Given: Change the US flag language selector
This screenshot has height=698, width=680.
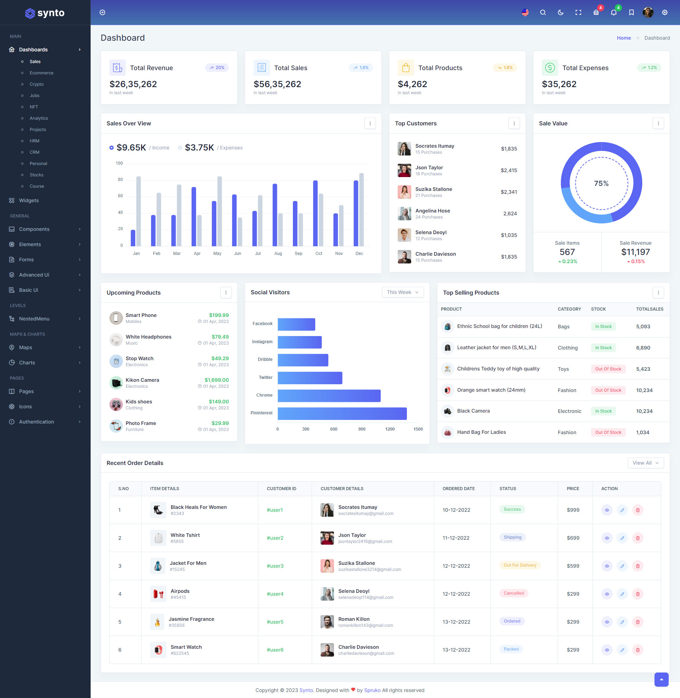Looking at the screenshot, I should coord(525,12).
